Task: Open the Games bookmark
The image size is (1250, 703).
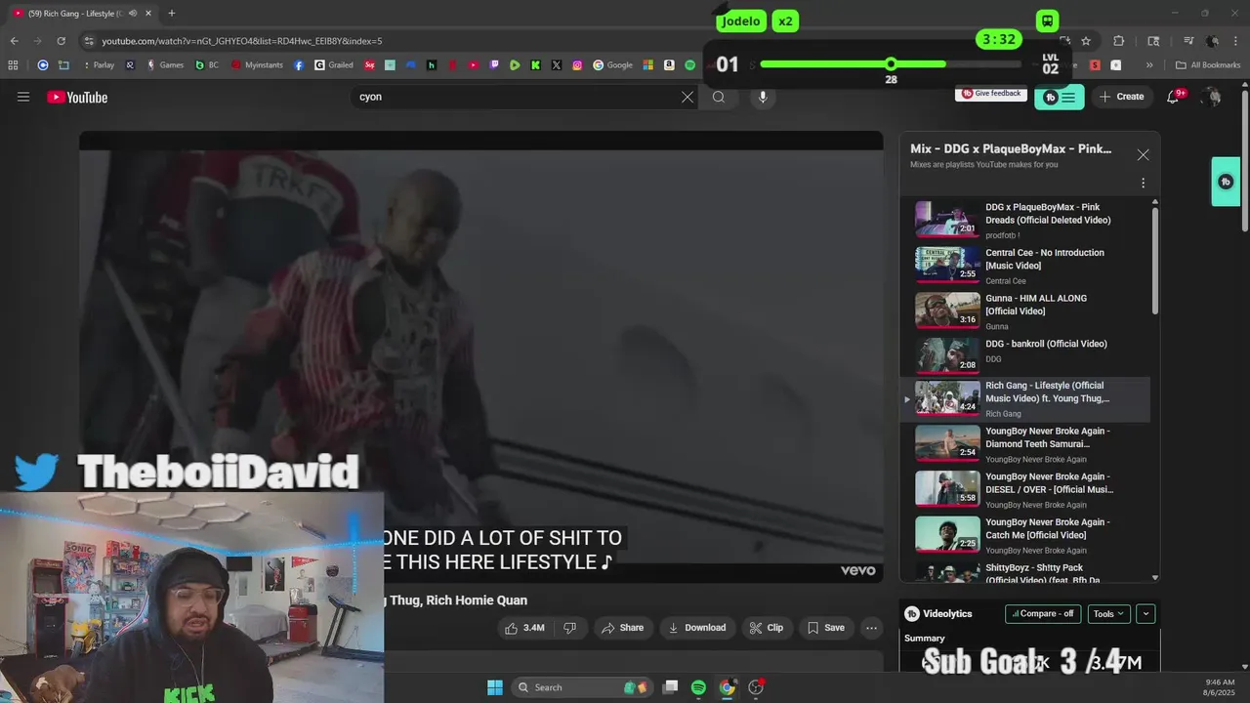Action: [x=165, y=65]
